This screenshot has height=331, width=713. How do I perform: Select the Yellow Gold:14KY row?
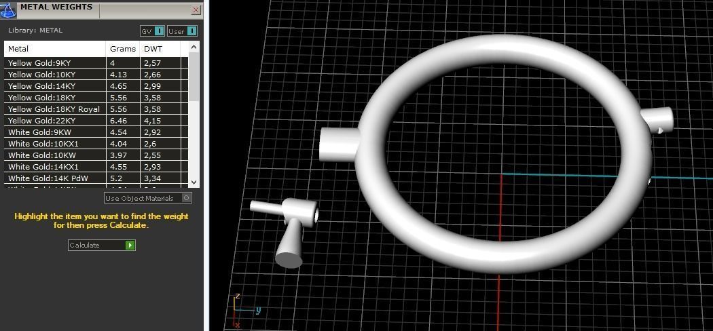pyautogui.click(x=96, y=86)
